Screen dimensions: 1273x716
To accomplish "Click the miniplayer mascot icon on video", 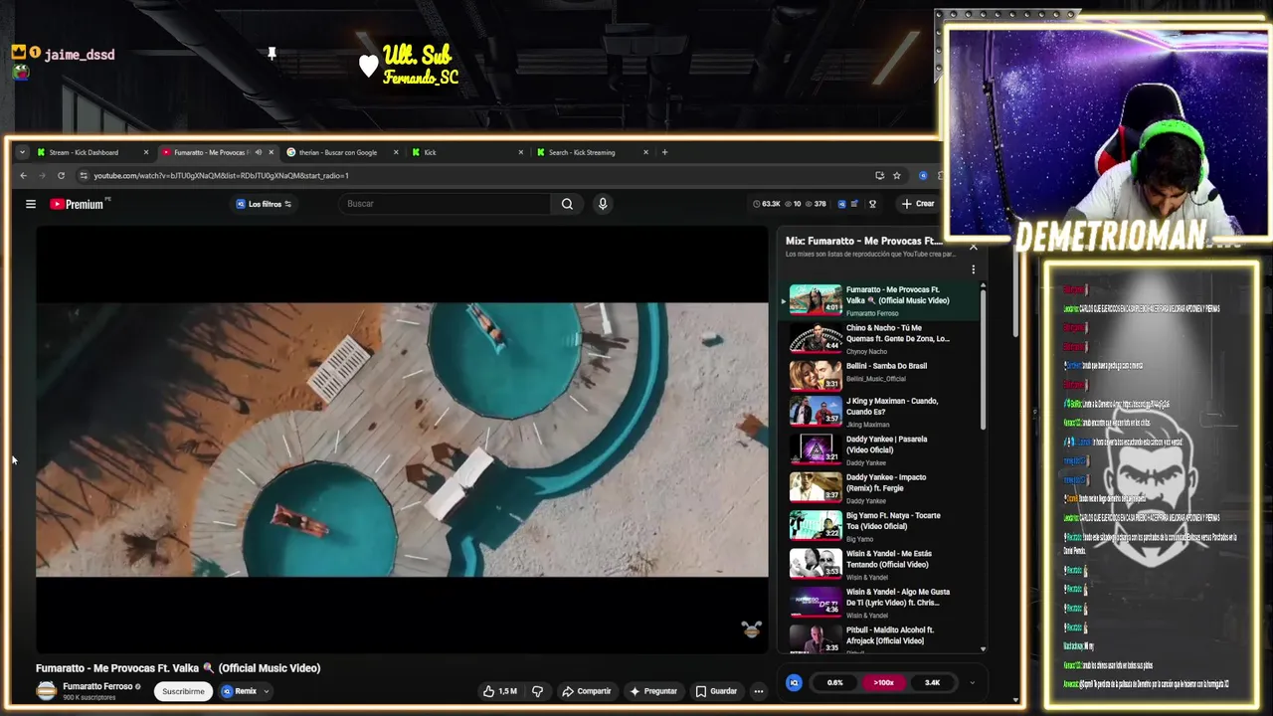I will (751, 628).
